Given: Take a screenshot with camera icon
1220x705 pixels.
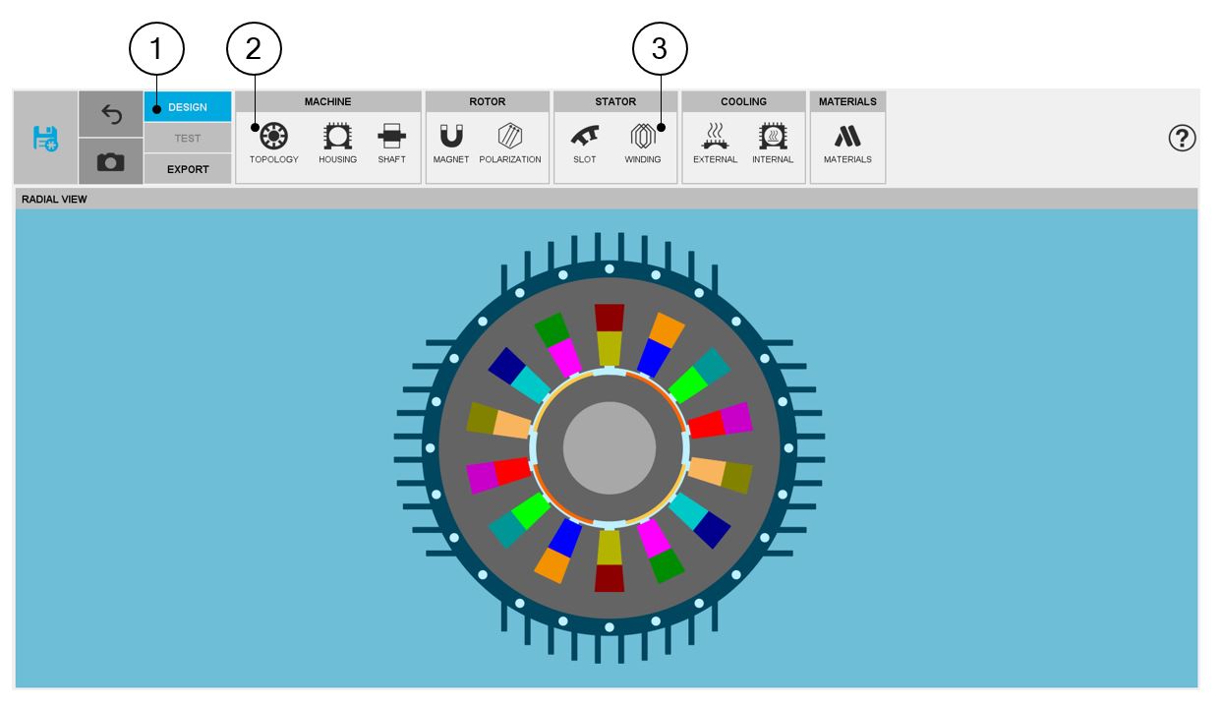Looking at the screenshot, I should [x=111, y=162].
